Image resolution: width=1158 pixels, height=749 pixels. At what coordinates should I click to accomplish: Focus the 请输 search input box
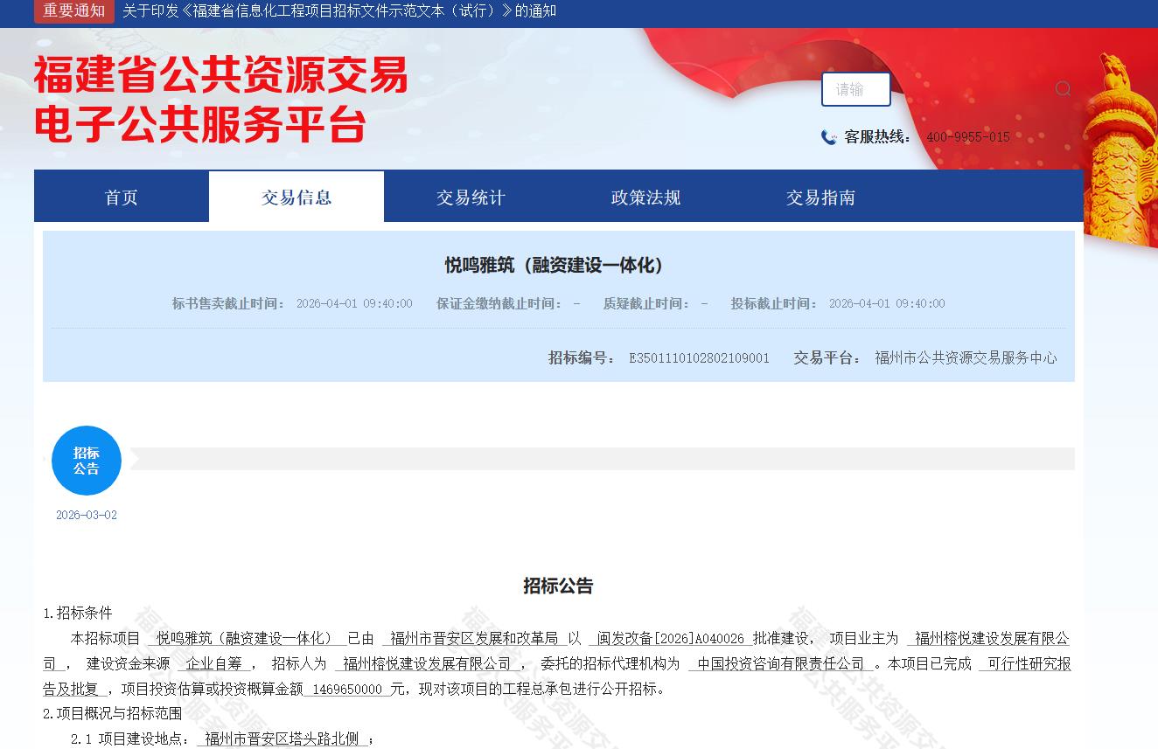tap(855, 89)
